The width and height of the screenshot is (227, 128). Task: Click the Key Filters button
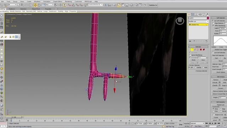(198, 126)
